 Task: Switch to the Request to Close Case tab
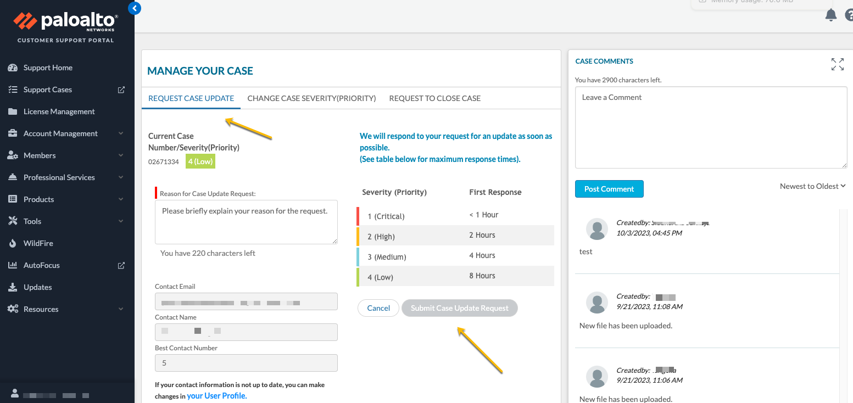click(x=434, y=98)
